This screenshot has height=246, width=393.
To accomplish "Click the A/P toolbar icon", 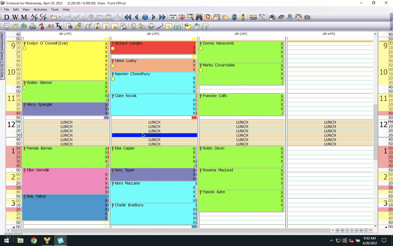I will click(x=34, y=17).
